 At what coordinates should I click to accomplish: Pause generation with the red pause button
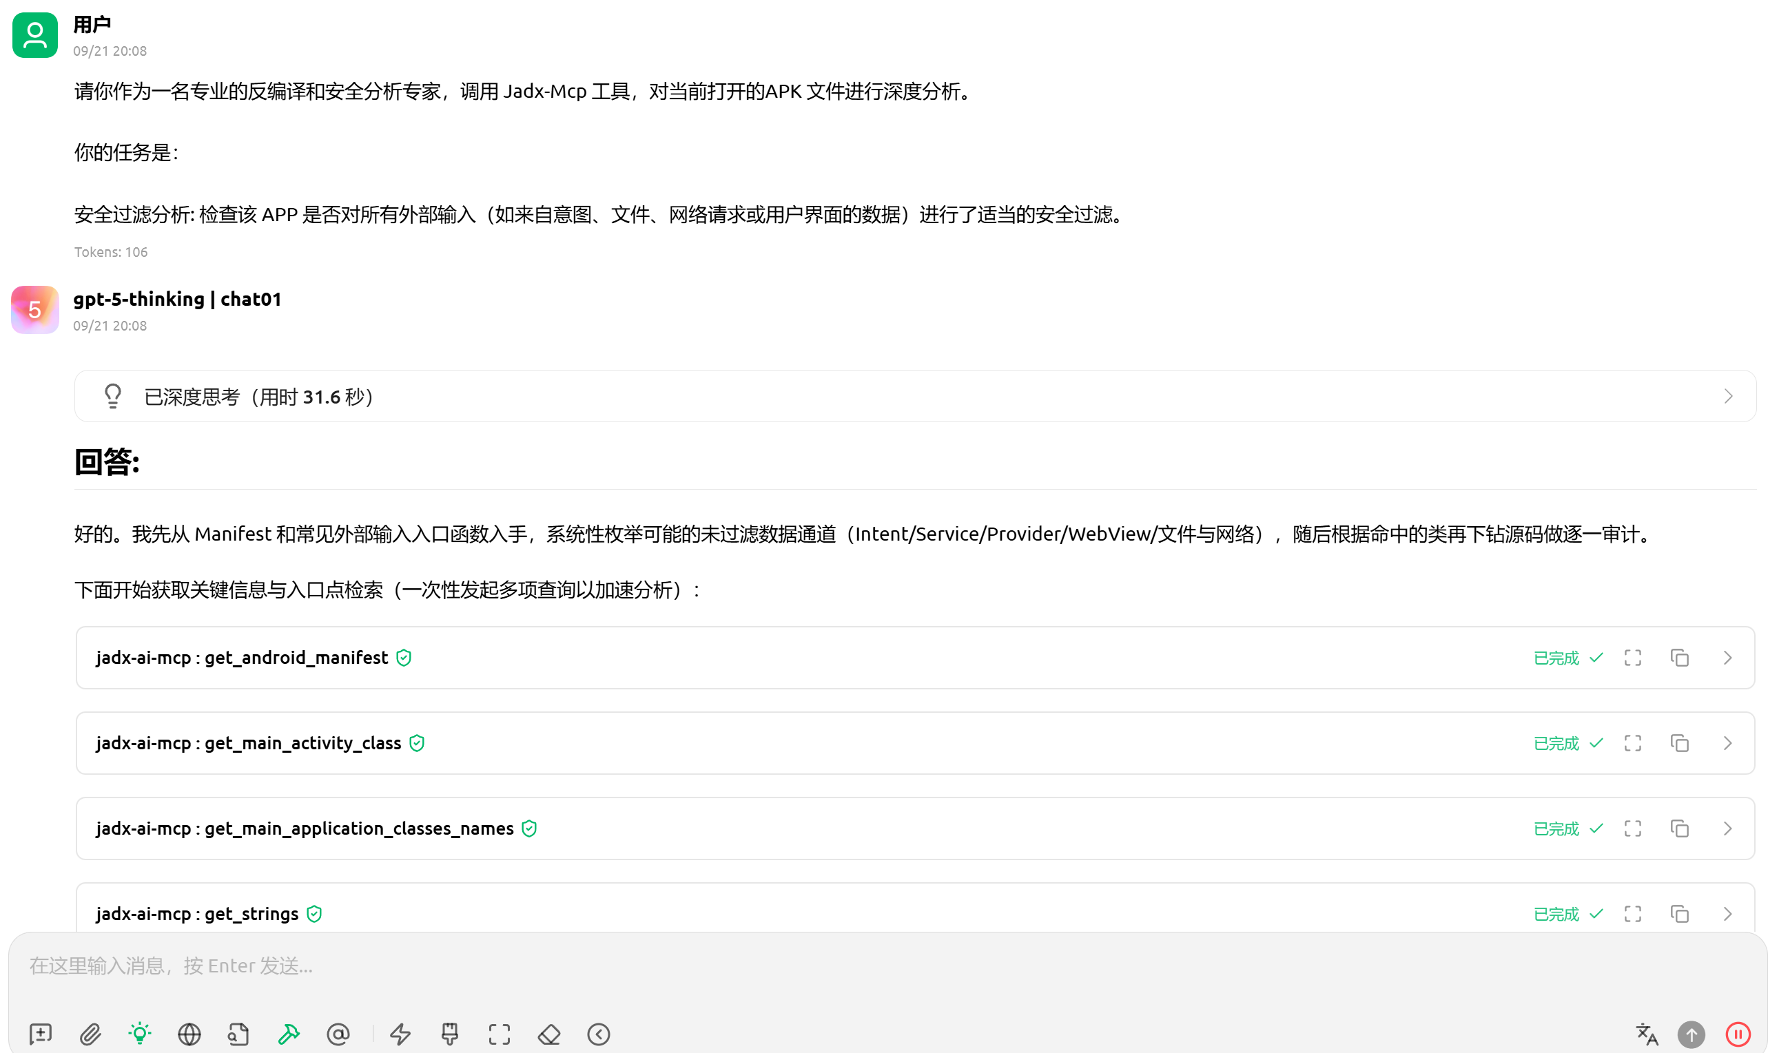point(1738,1034)
